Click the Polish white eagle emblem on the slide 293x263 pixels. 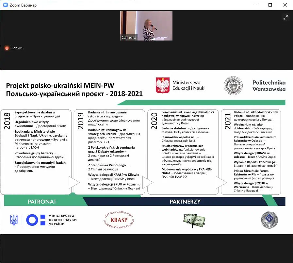163,85
